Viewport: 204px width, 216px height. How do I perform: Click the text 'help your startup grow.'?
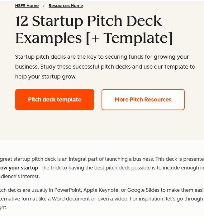pyautogui.click(x=45, y=76)
